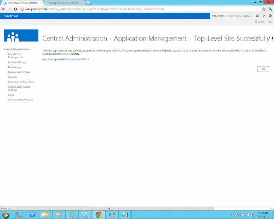The height and width of the screenshot is (219, 274).
Task: Open the SharePoint settings gear menu
Action: (257, 16)
